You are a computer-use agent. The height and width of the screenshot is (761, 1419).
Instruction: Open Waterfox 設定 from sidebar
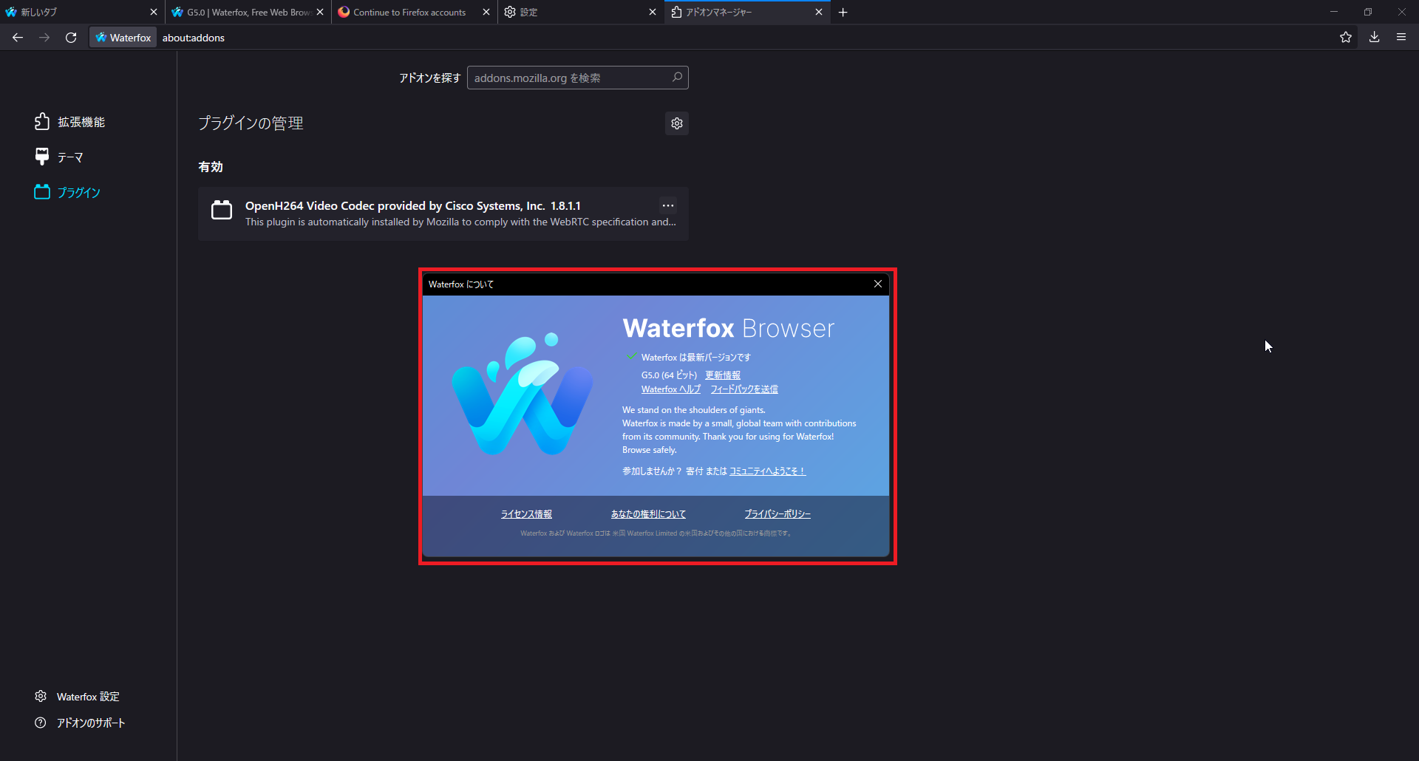click(x=77, y=697)
